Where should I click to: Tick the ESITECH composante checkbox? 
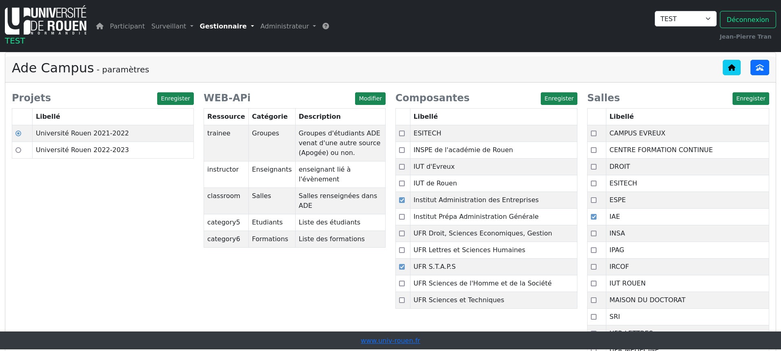coord(402,133)
